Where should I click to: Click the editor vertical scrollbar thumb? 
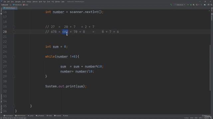click(210, 67)
